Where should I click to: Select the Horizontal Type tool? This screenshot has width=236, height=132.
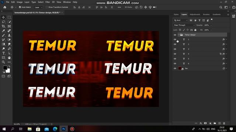tap(3, 53)
